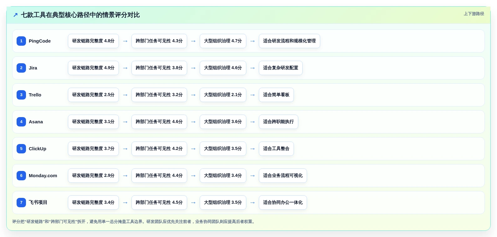Click the 适合跨职能执行 chip
497x237 pixels.
coord(279,122)
